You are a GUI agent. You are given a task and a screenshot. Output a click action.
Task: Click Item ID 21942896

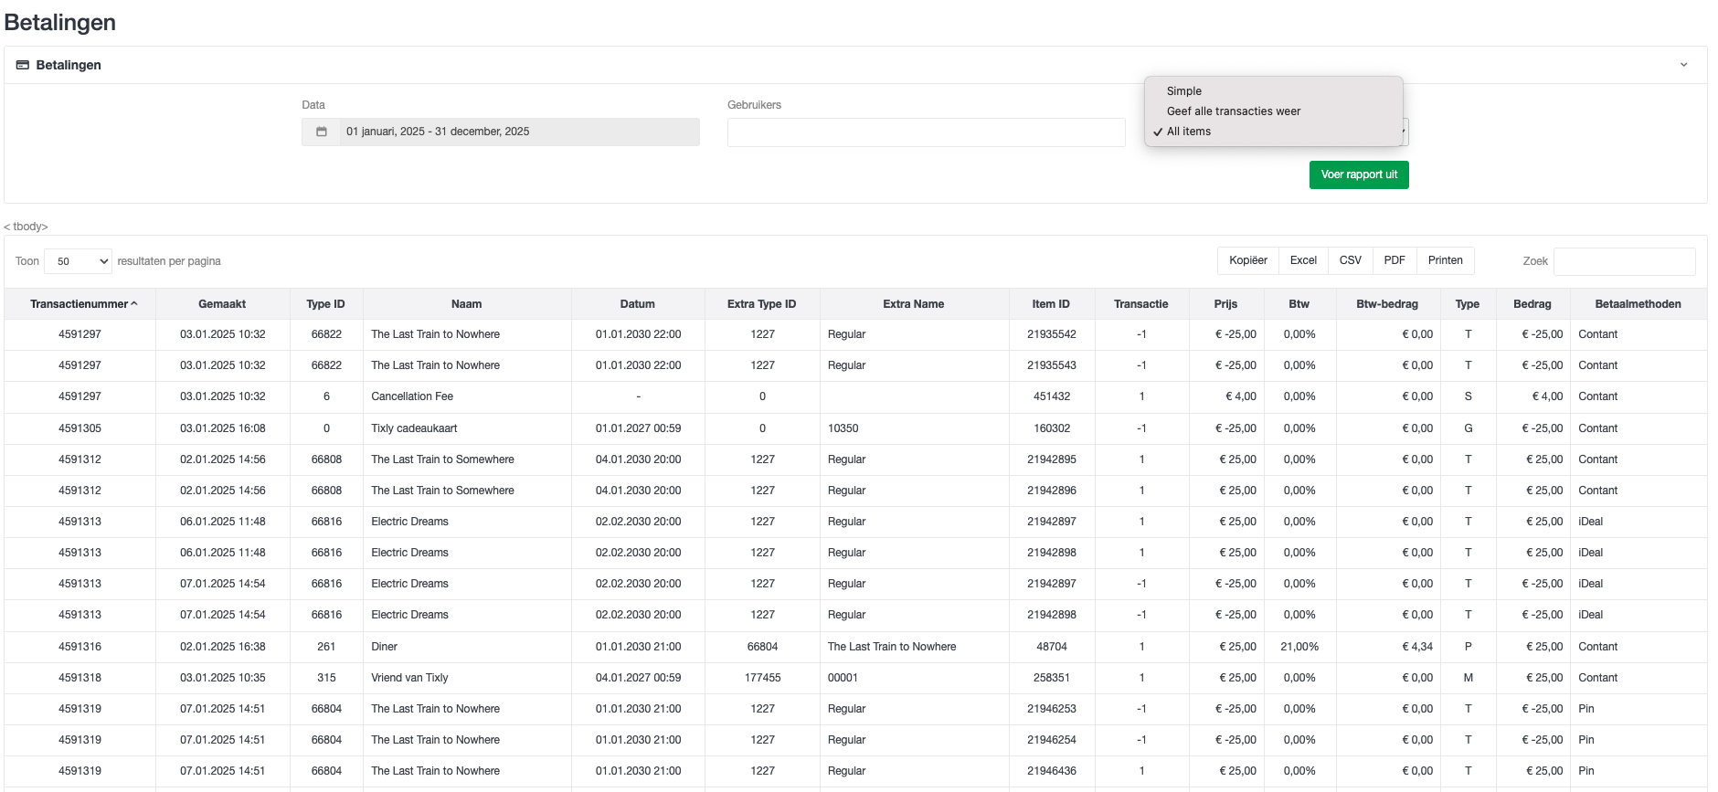pyautogui.click(x=1052, y=491)
